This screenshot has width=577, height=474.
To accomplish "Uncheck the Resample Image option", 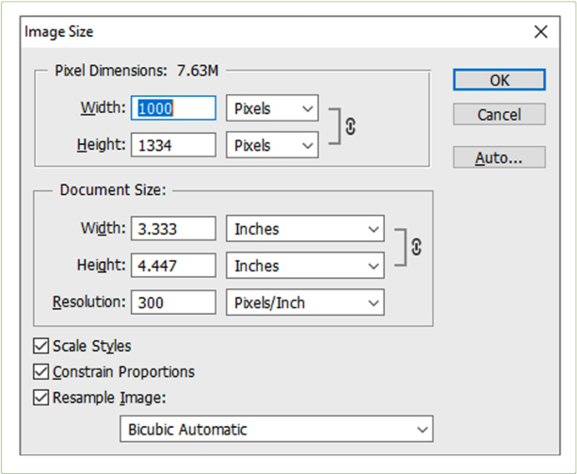I will tap(41, 398).
